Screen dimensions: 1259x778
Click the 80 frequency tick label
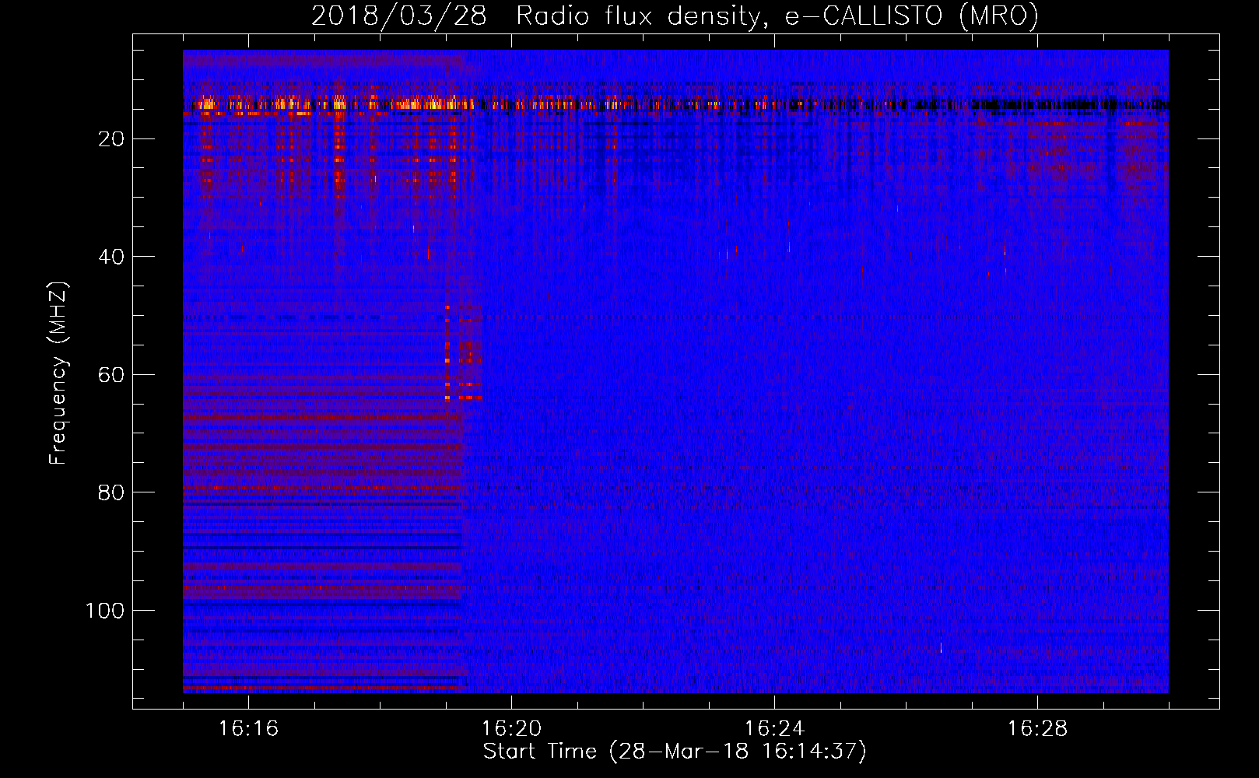click(x=112, y=492)
